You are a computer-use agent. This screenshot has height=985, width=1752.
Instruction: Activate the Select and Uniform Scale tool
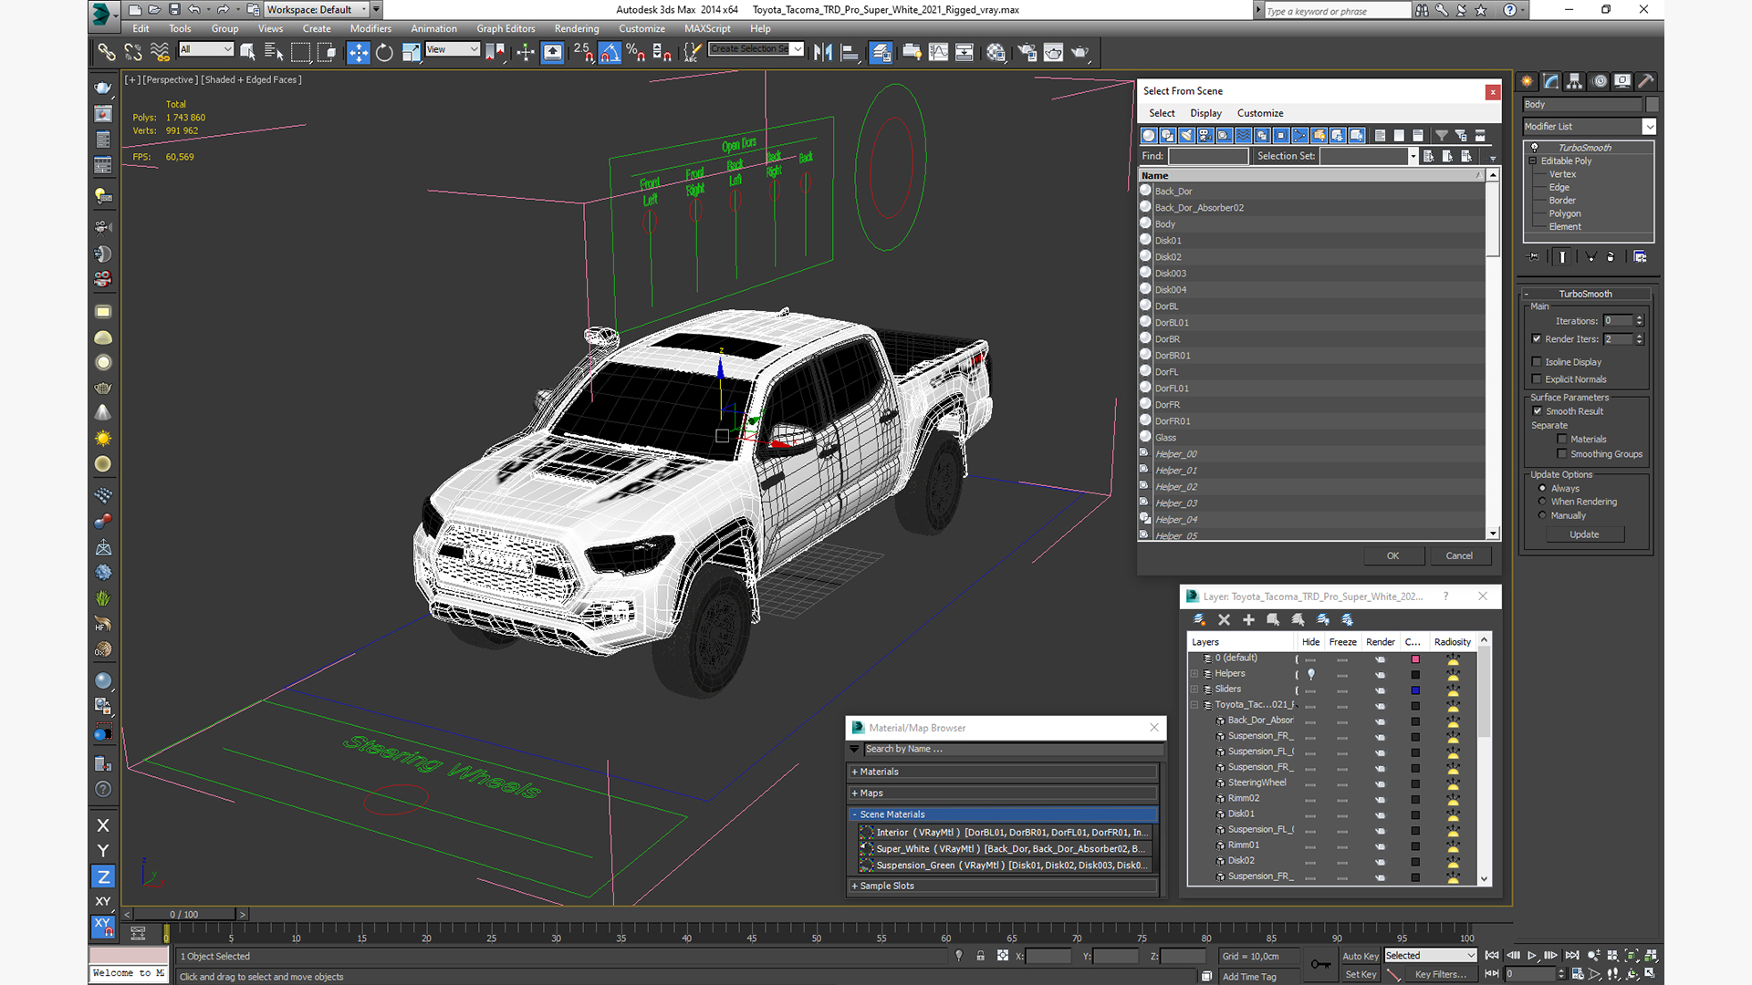(x=411, y=53)
